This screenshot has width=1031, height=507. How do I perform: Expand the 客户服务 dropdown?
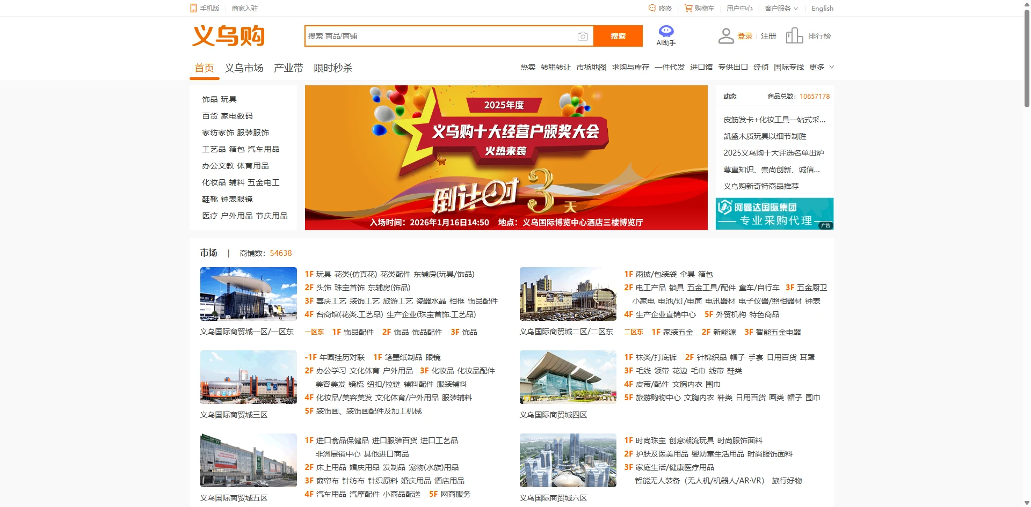[781, 8]
